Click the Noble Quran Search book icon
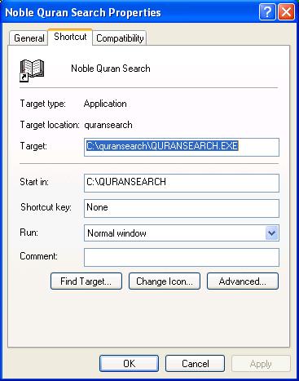 32,70
